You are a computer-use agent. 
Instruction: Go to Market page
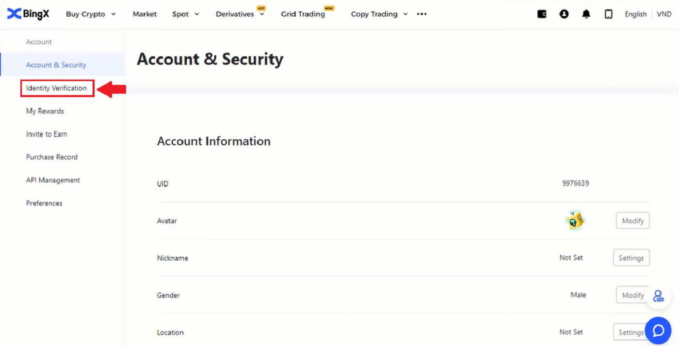(145, 14)
